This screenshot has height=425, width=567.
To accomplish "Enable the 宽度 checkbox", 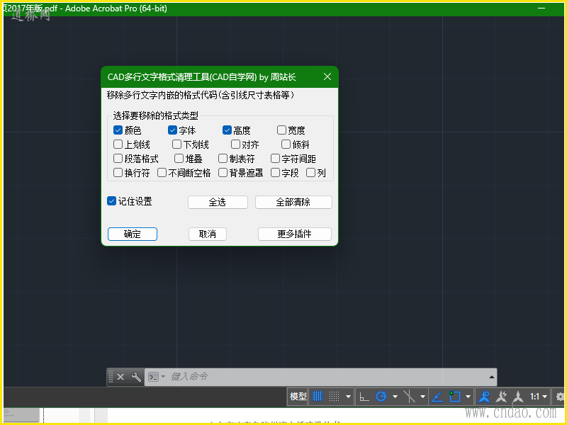I will (281, 130).
